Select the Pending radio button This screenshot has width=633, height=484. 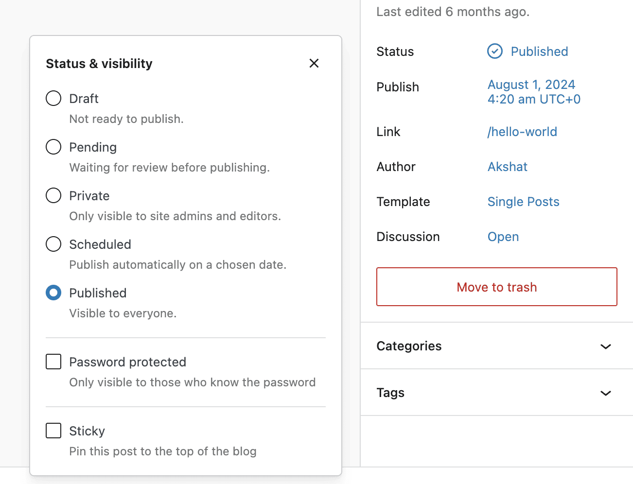53,147
